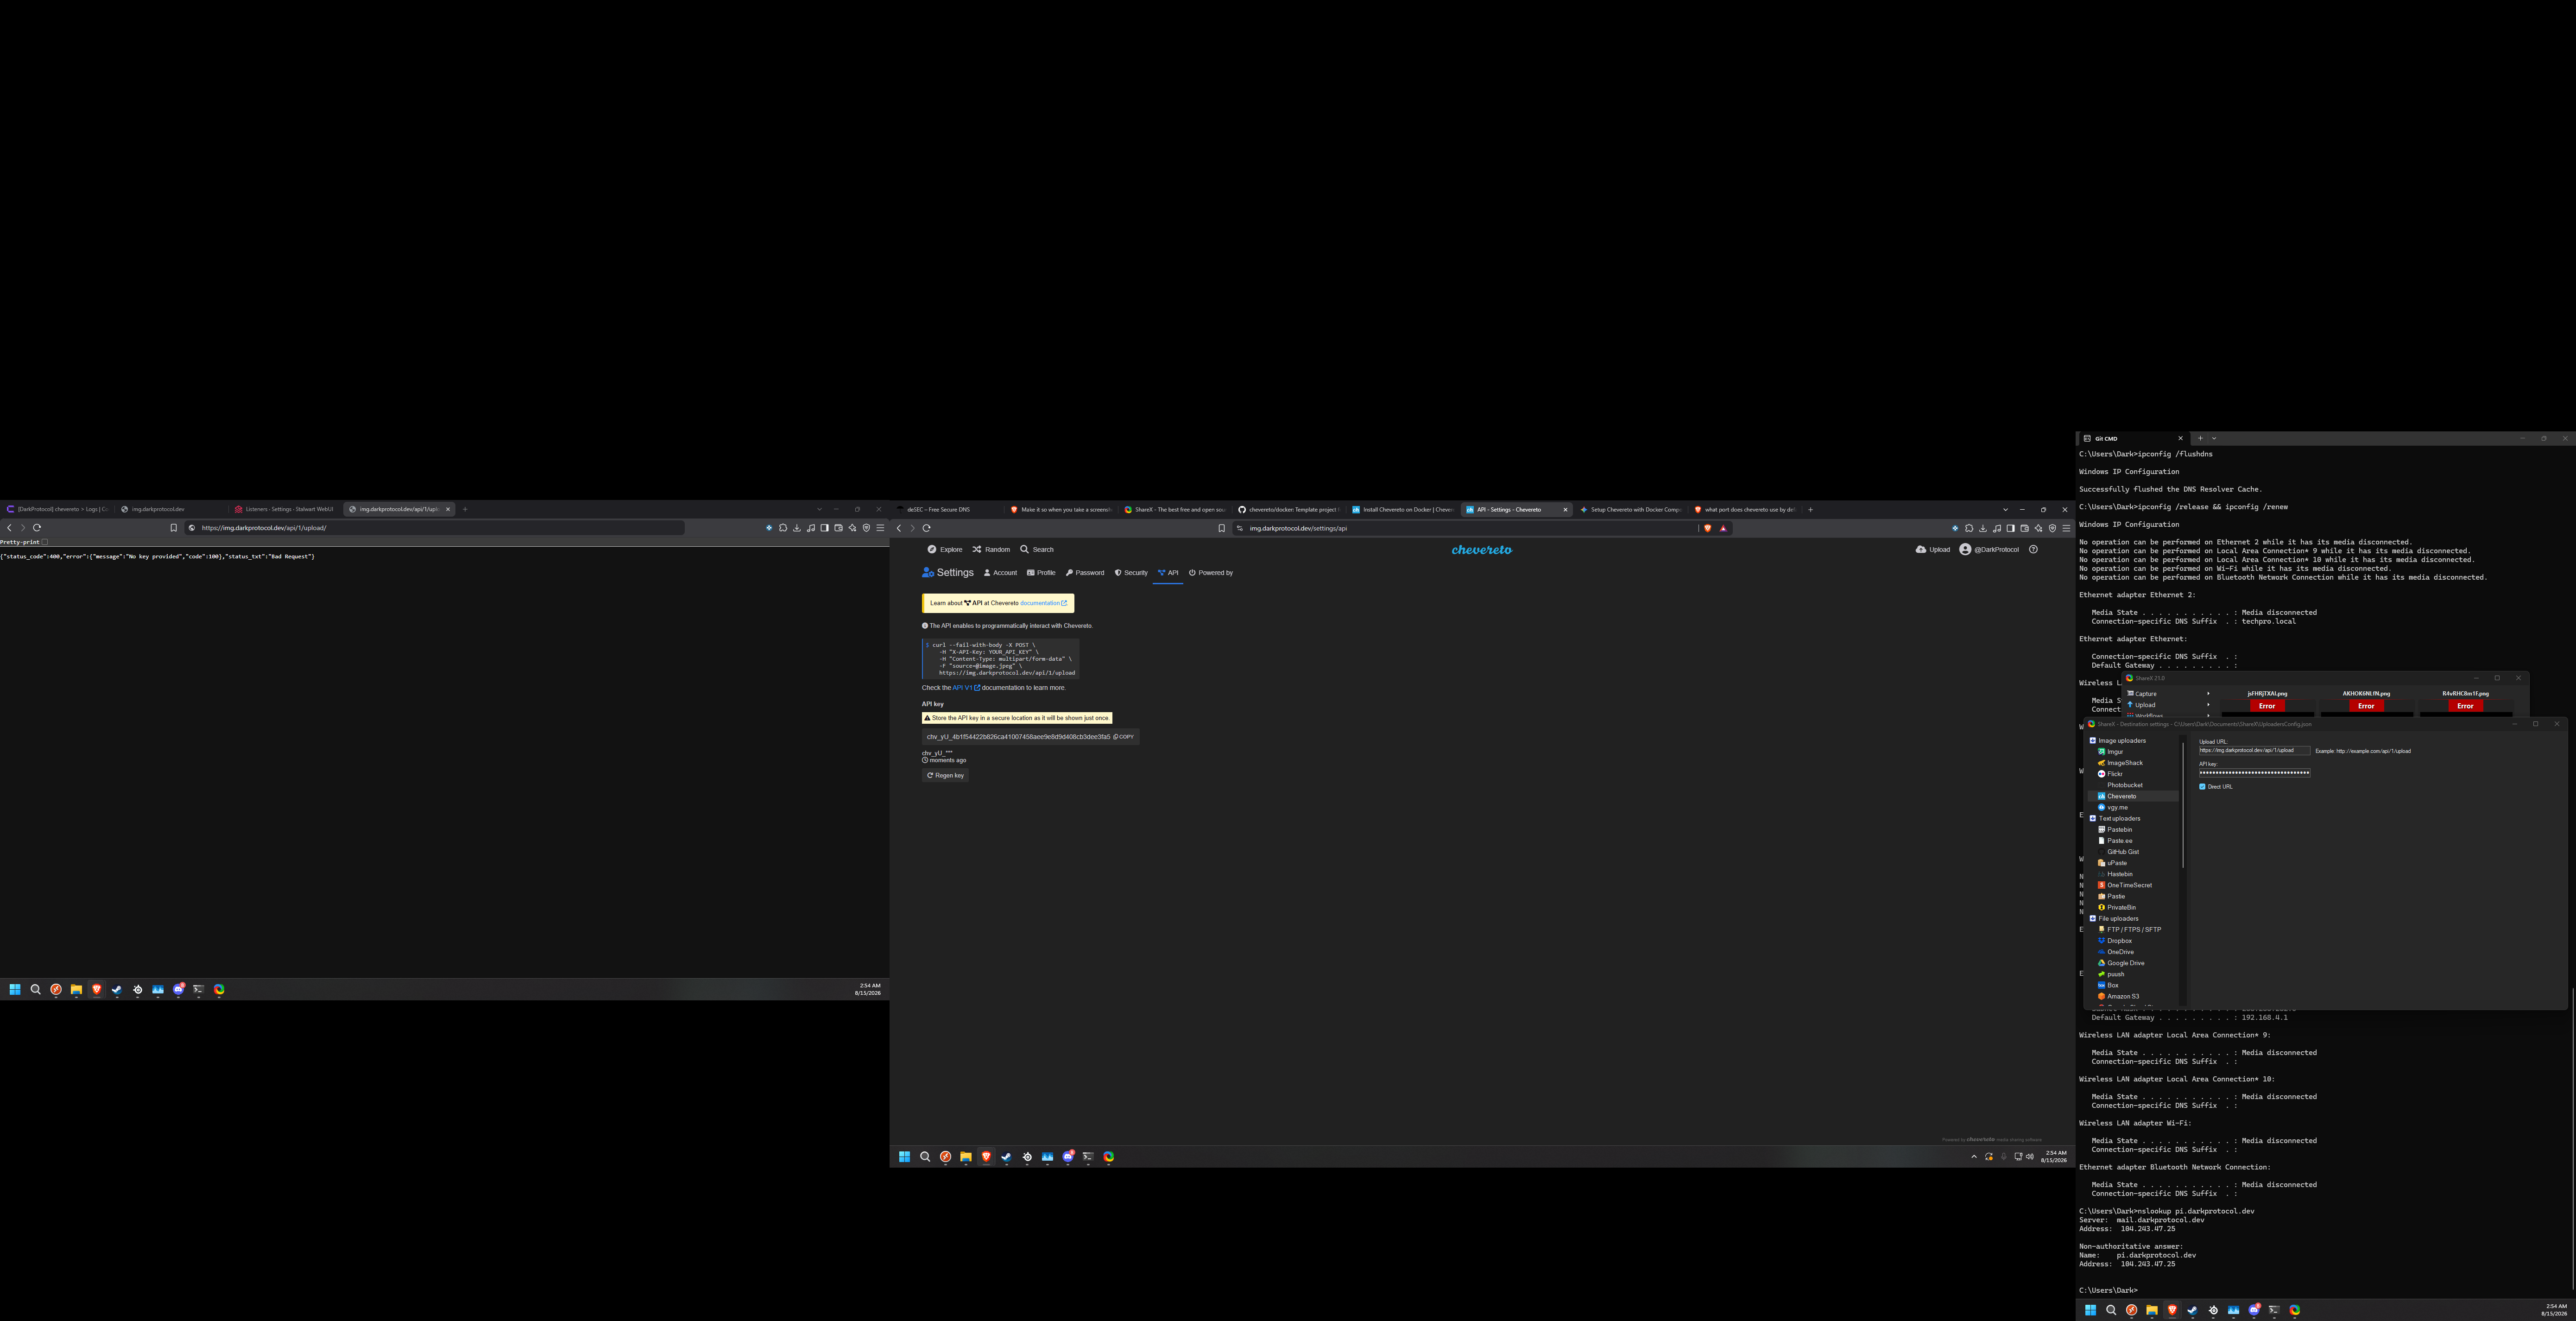Viewport: 2576px width, 1321px height.
Task: Click the Regen key button
Action: pos(945,775)
